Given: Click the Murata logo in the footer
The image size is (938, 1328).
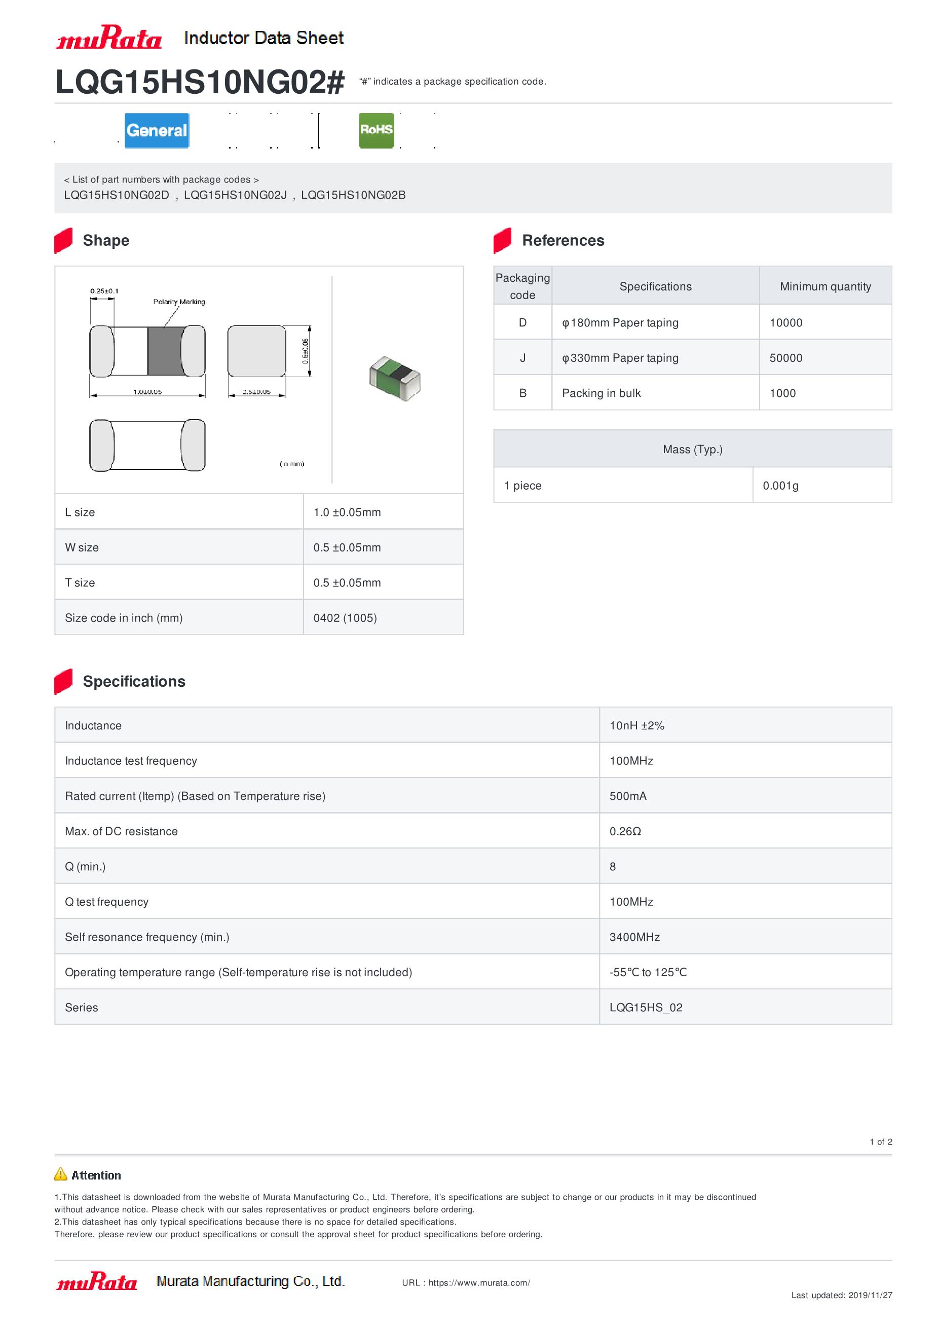Looking at the screenshot, I should [97, 1281].
